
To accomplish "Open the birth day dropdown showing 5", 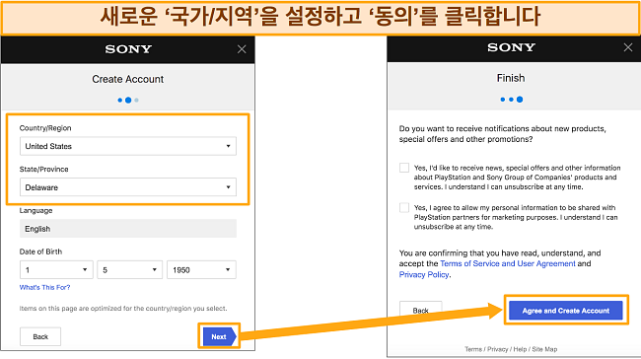I will [x=129, y=270].
